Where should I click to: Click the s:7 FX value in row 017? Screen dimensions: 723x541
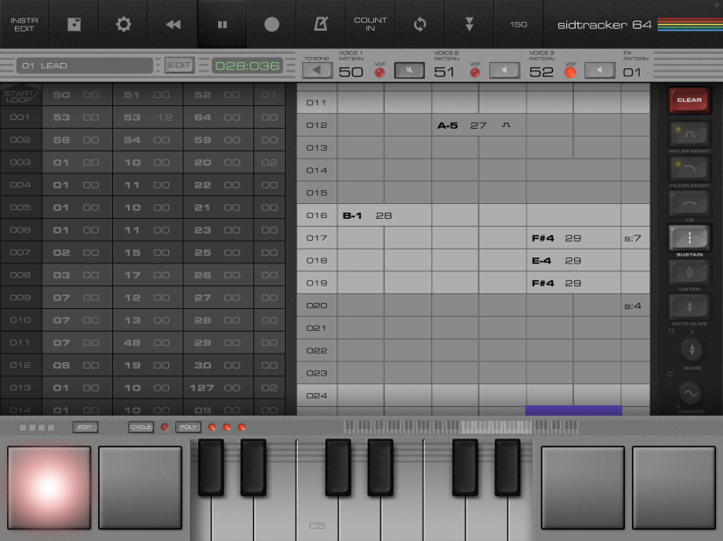coord(633,238)
